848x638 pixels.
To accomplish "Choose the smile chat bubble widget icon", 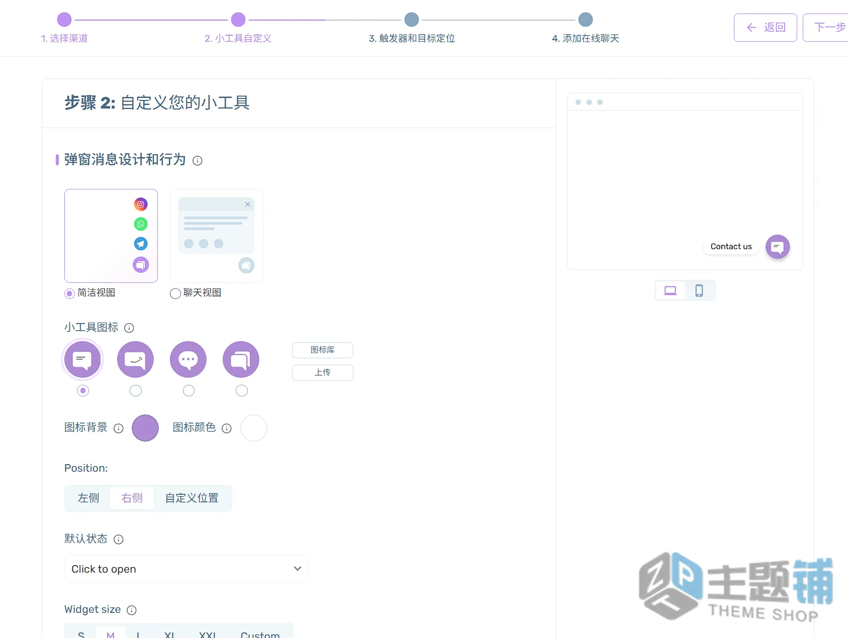I will (x=135, y=360).
